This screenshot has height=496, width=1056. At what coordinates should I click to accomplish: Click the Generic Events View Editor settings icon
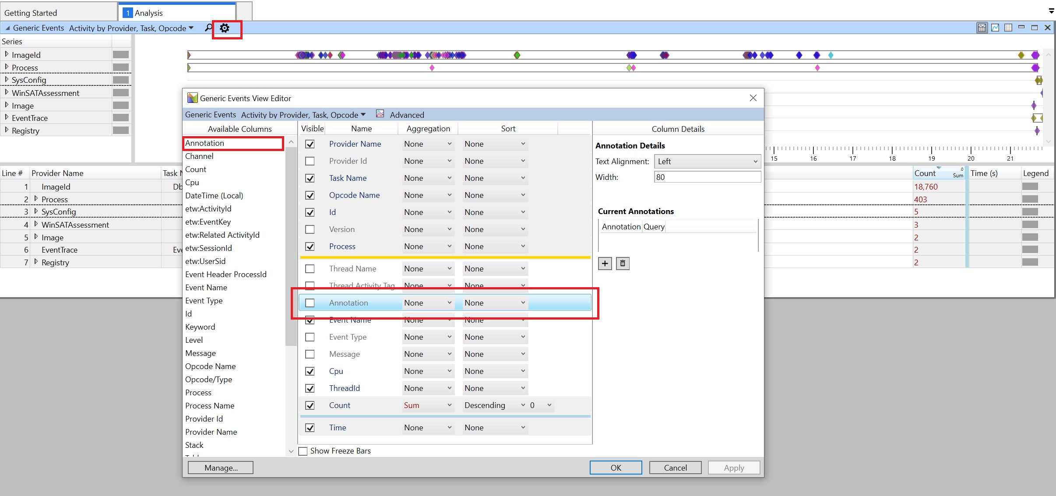(225, 28)
